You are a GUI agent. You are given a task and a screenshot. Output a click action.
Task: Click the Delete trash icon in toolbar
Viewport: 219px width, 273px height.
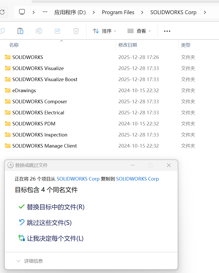[x=76, y=31]
